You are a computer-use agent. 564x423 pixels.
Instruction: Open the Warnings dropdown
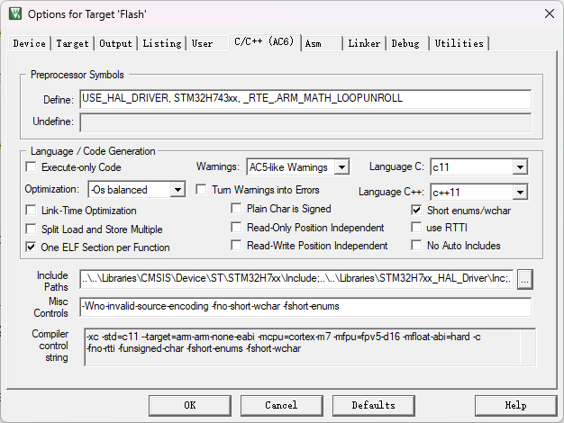341,167
